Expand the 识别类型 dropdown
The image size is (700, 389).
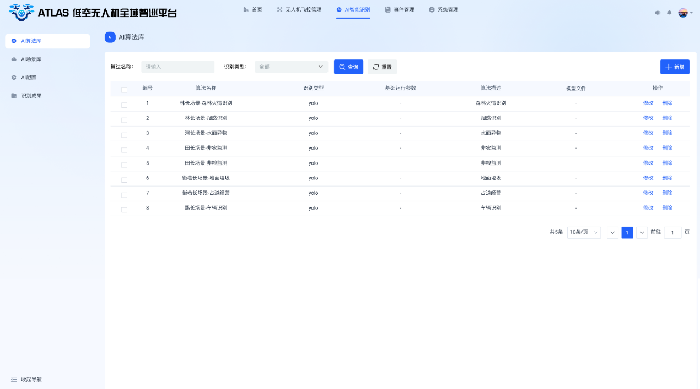(291, 67)
